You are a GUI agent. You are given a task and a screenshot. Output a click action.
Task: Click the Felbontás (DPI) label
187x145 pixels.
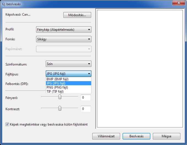coord(17,84)
